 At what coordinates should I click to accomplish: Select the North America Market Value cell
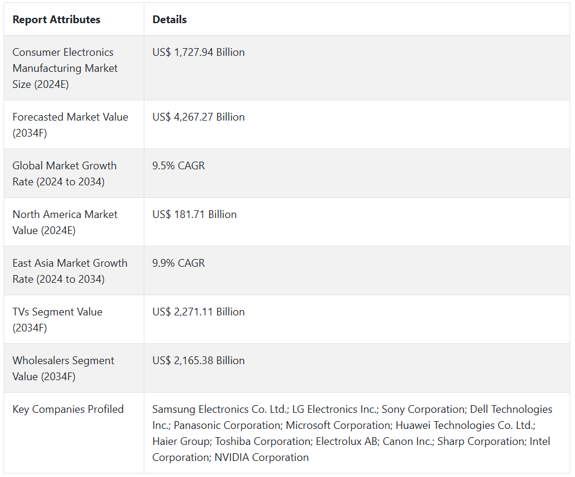click(x=65, y=222)
